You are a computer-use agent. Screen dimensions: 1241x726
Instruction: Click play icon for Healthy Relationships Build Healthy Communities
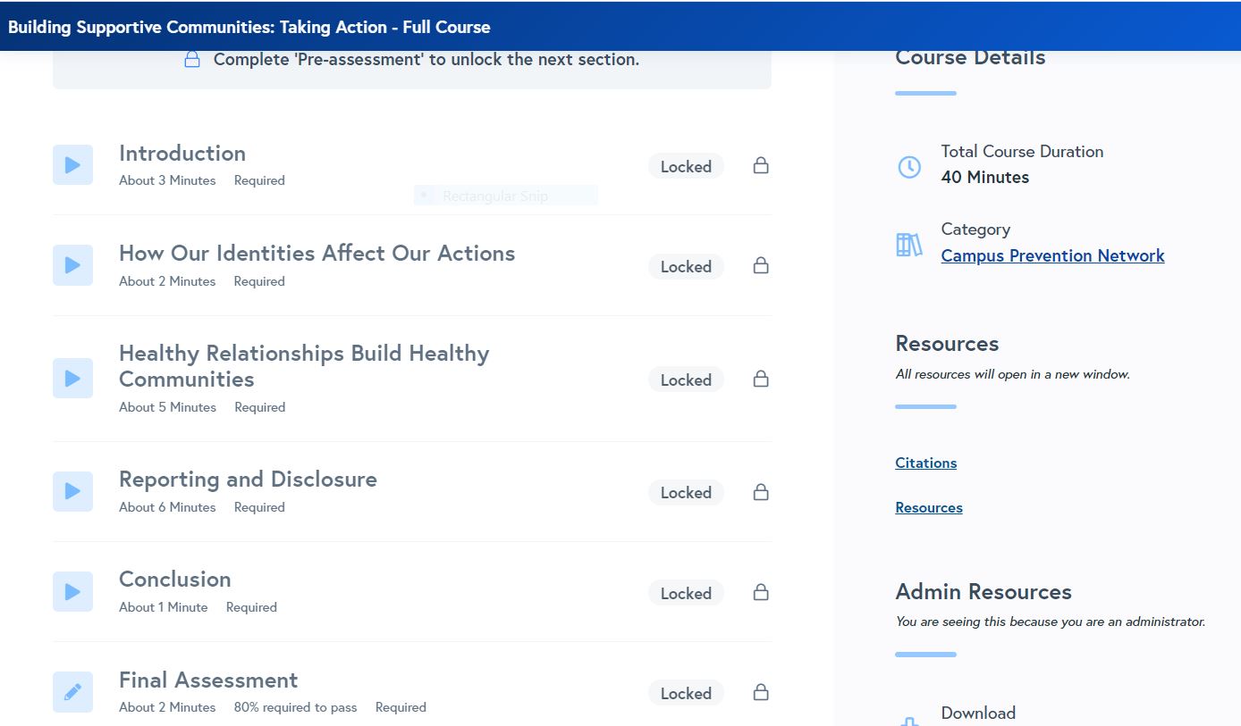pyautogui.click(x=72, y=379)
